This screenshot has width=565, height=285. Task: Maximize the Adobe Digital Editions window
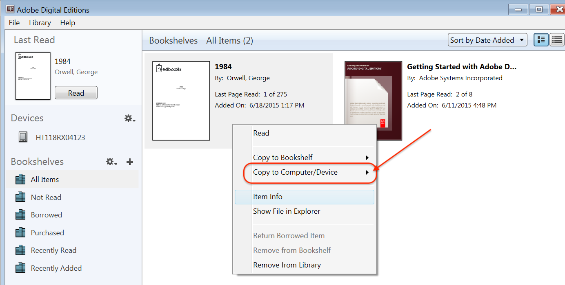[x=539, y=9]
